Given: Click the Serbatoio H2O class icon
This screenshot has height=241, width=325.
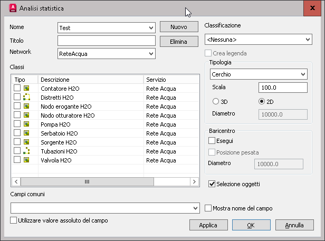Looking at the screenshot, I should [26, 133].
